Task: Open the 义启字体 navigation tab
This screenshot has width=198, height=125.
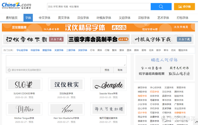Action: pyautogui.click(x=125, y=18)
